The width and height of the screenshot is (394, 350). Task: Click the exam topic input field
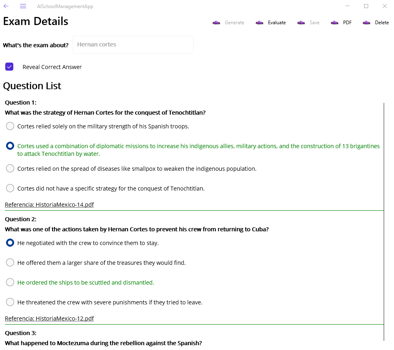tap(133, 45)
